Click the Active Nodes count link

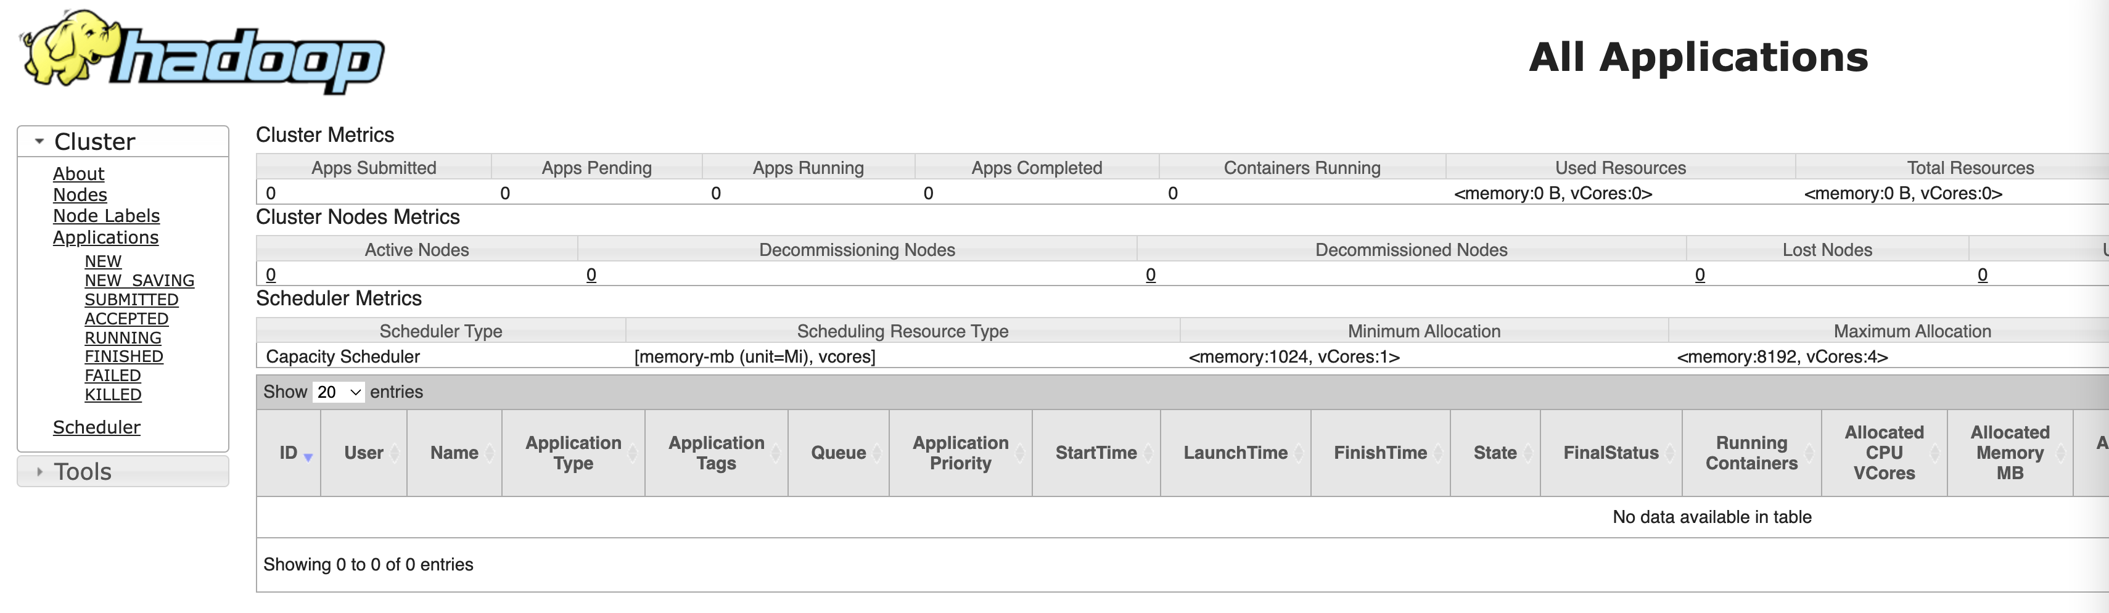click(x=271, y=275)
